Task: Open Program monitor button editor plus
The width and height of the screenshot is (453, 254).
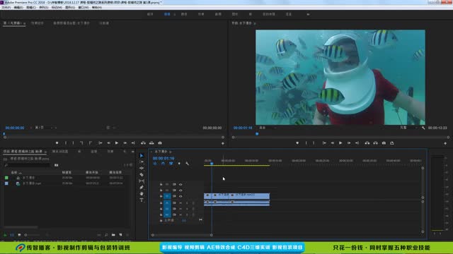Action: click(x=445, y=143)
